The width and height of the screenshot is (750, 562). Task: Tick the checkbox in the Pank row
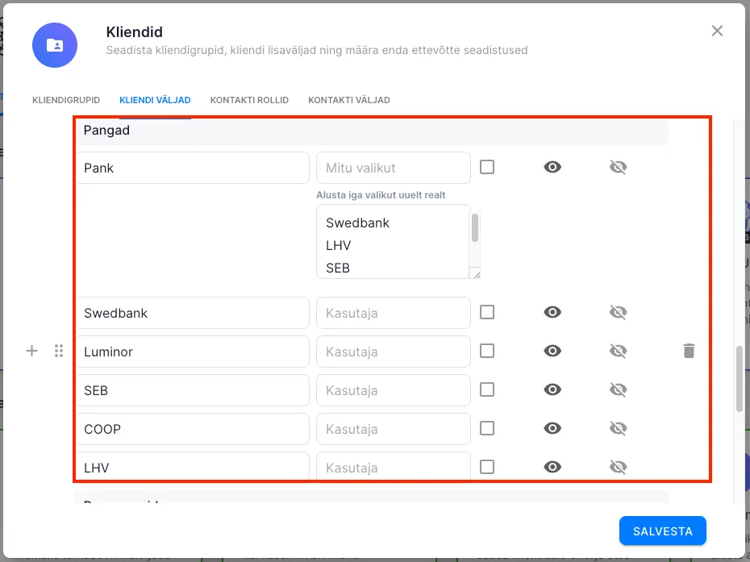487,167
